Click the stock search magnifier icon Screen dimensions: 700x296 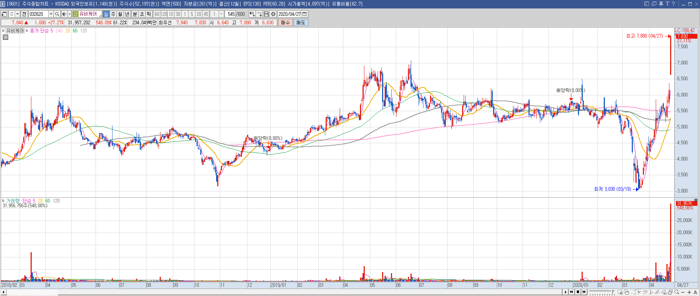[x=57, y=14]
